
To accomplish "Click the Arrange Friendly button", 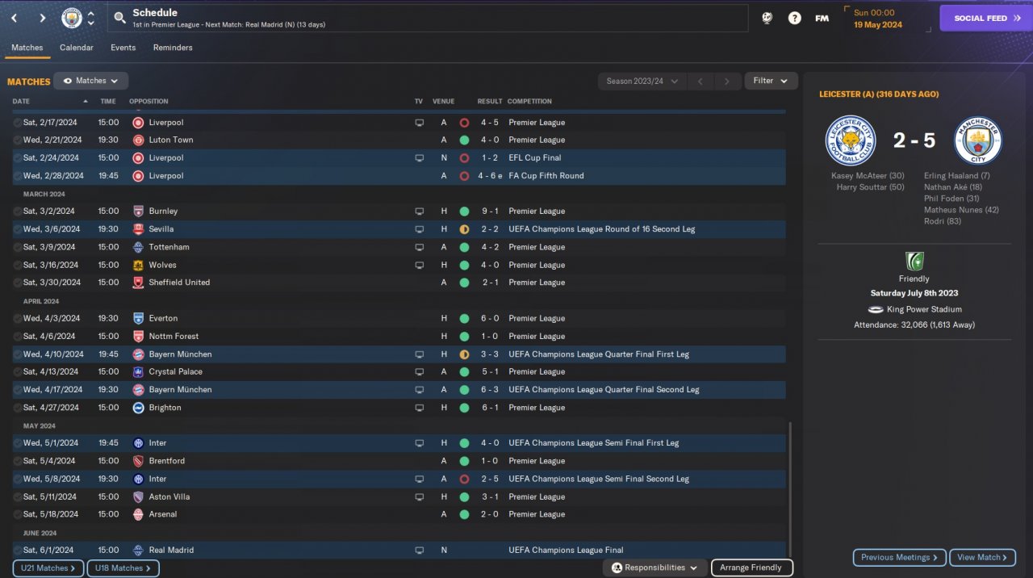I will [x=751, y=568].
